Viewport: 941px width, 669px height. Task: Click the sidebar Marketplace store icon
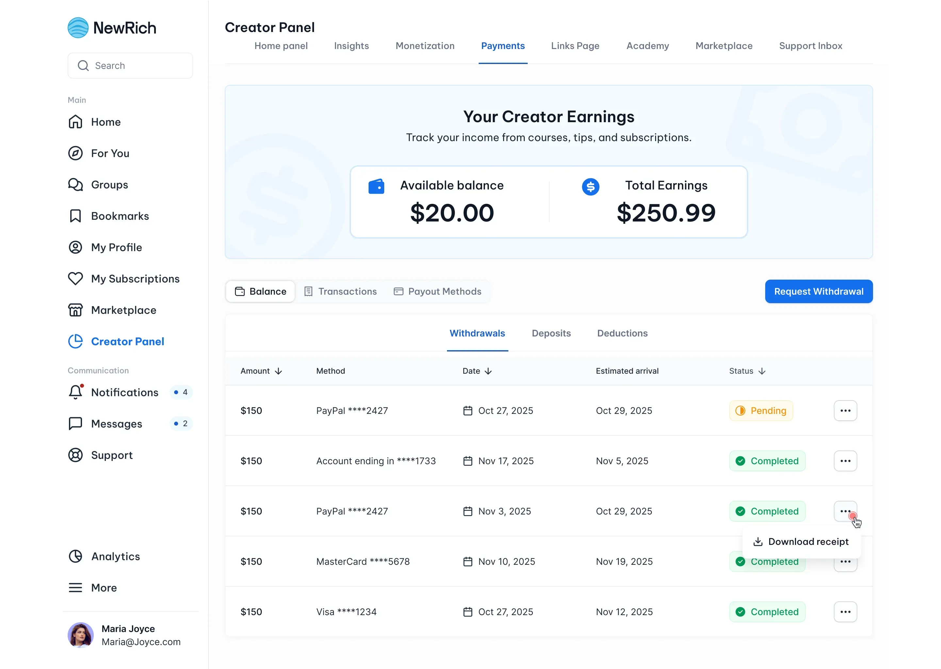pyautogui.click(x=75, y=310)
